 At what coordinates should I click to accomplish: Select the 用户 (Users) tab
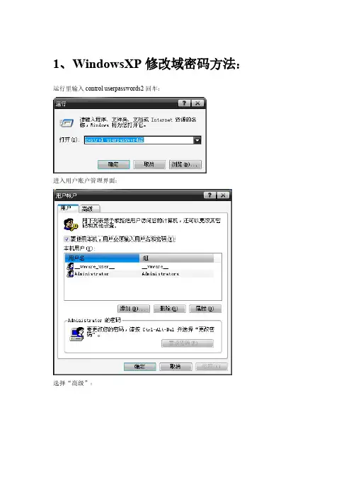click(68, 208)
